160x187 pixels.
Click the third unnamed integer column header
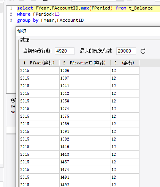coord(125,63)
